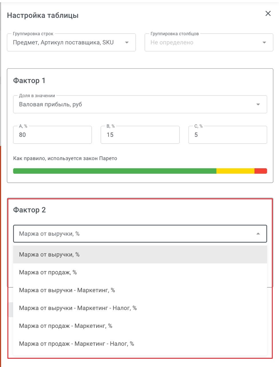
Task: Open the 'Не определено' column grouping field
Action: pyautogui.click(x=200, y=43)
